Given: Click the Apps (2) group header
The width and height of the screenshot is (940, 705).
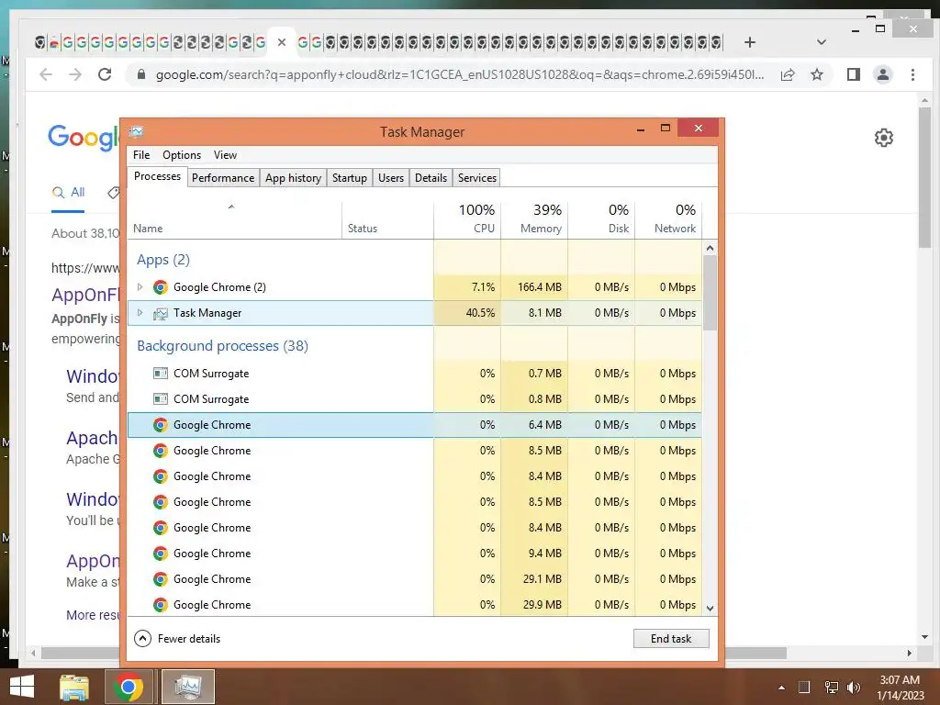Looking at the screenshot, I should point(163,260).
